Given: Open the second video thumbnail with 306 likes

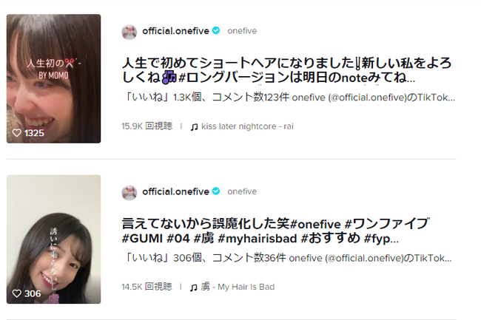Looking at the screenshot, I should (54, 239).
